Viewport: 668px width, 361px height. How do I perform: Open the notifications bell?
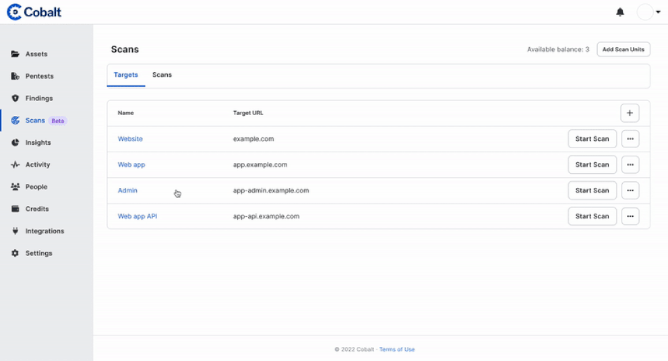[x=620, y=12]
